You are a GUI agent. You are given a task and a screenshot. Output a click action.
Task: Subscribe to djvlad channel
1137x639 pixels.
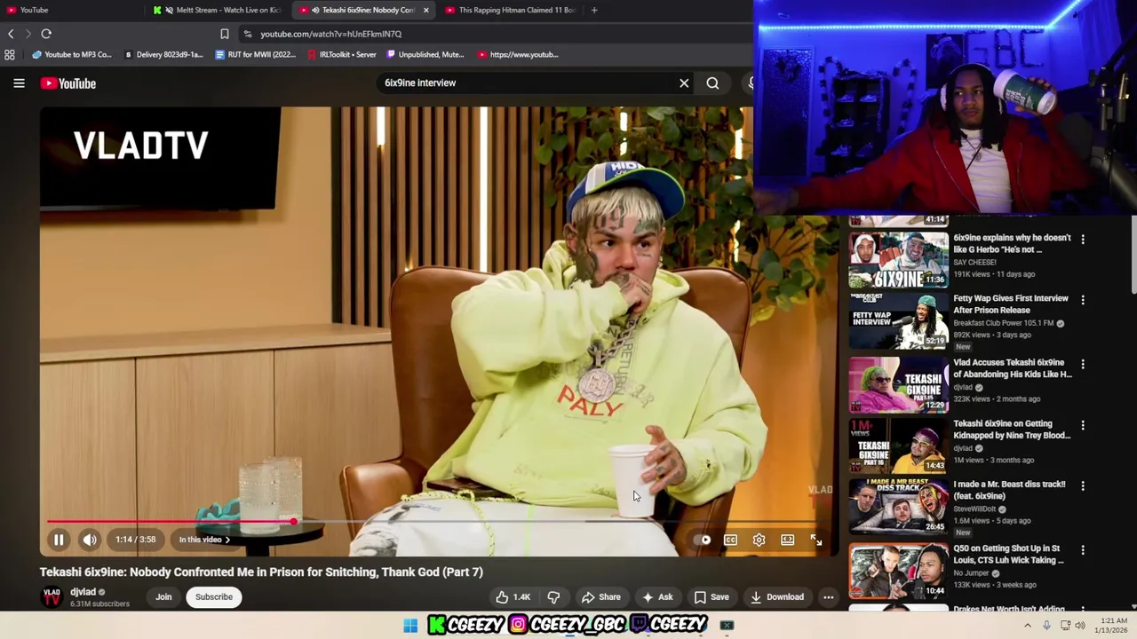(x=214, y=597)
